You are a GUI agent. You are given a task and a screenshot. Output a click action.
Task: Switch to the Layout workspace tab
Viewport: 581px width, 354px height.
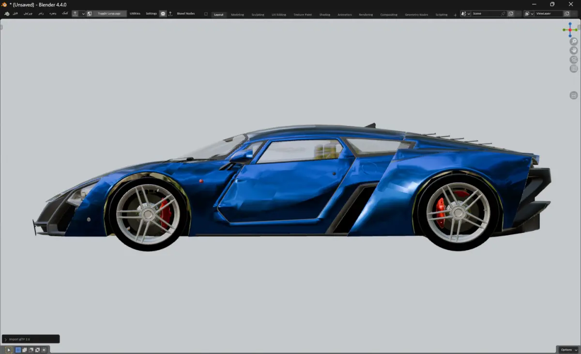pyautogui.click(x=219, y=15)
